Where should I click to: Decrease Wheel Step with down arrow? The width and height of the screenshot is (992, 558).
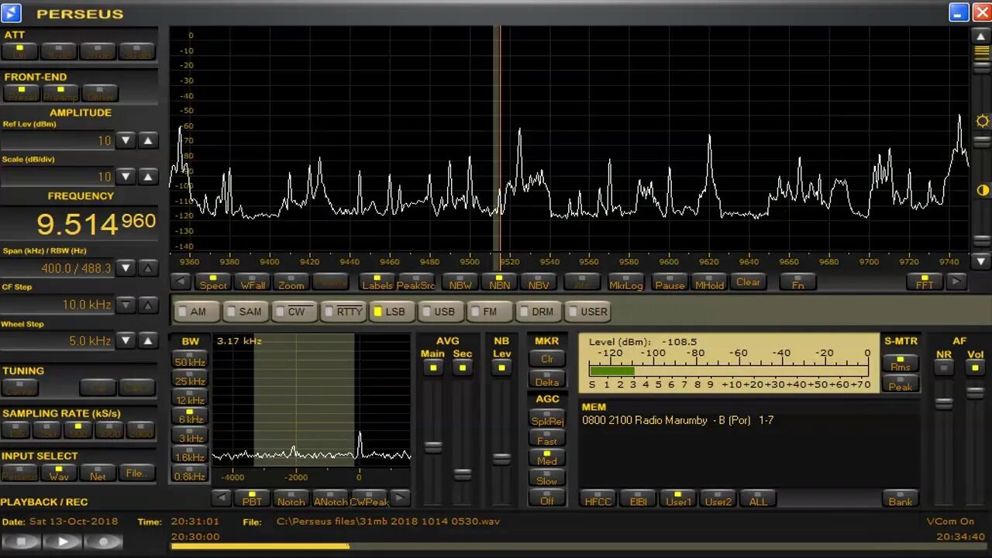126,340
